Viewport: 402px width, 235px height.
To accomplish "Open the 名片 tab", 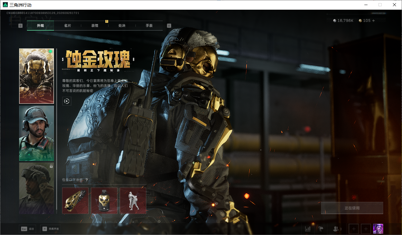I will tap(67, 26).
